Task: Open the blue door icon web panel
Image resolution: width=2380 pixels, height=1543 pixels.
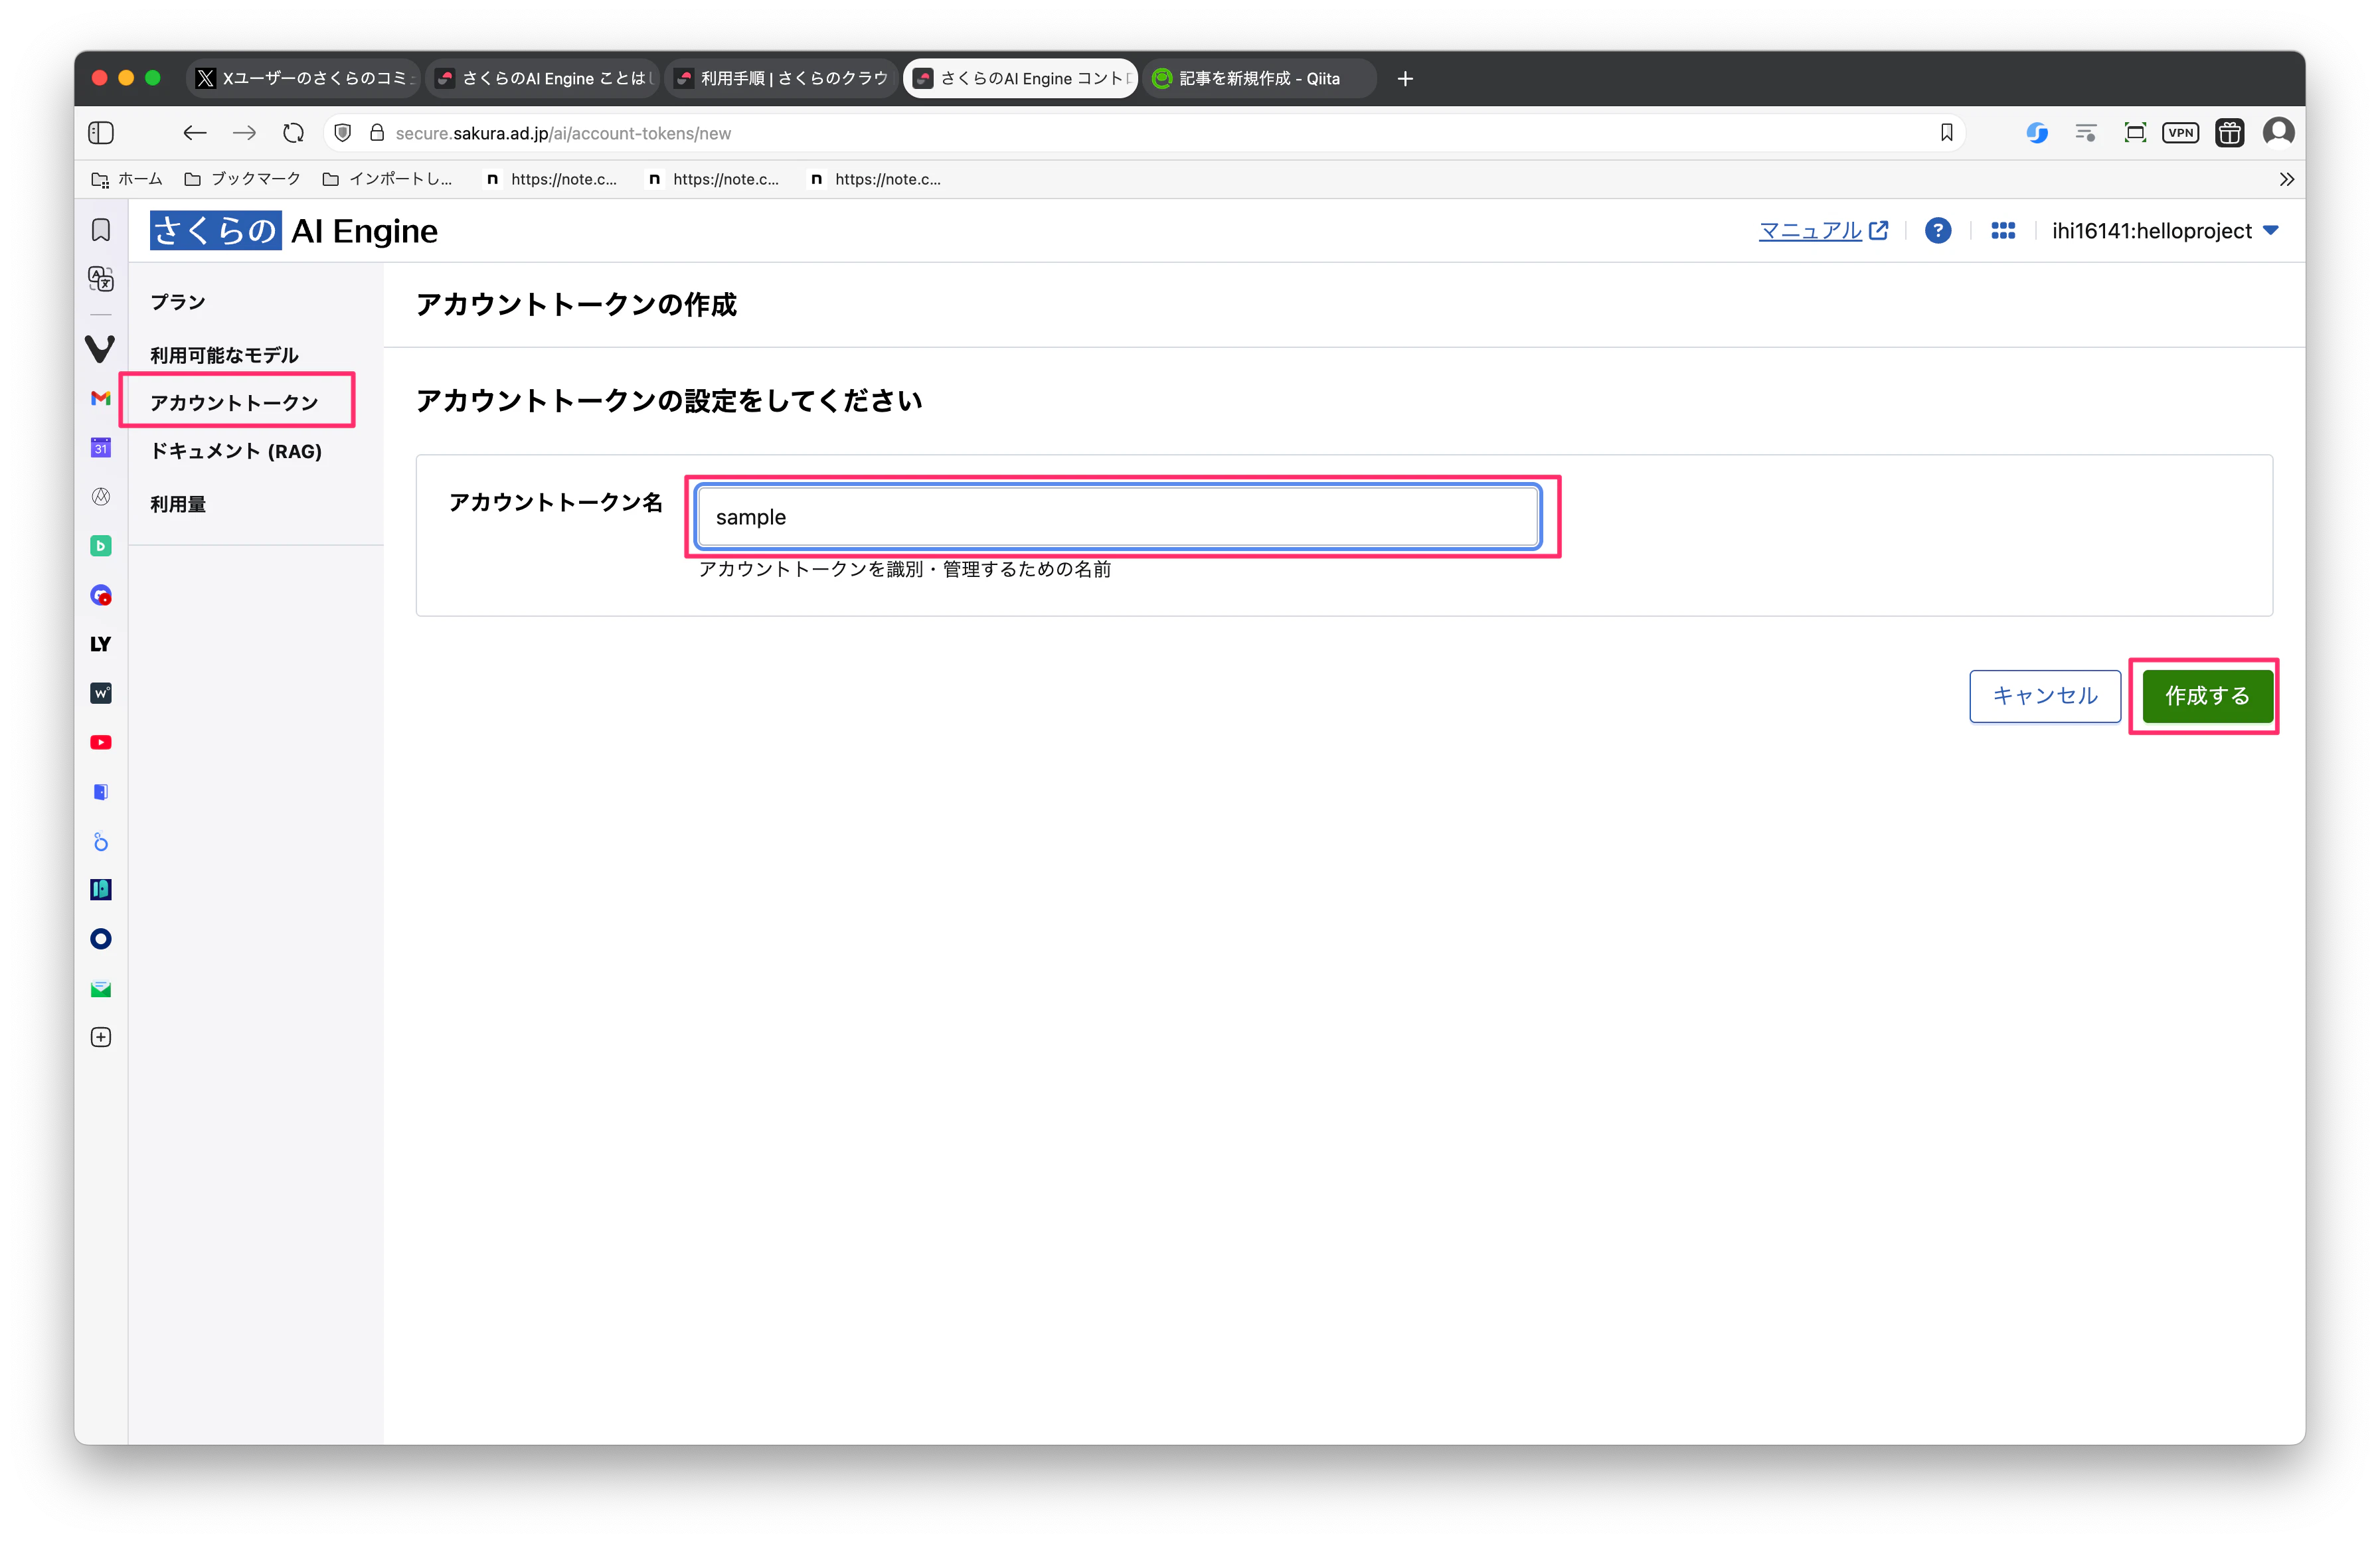Action: [x=101, y=791]
